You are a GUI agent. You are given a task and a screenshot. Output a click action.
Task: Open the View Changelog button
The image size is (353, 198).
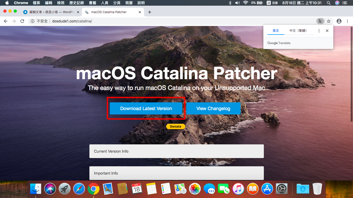coord(213,109)
